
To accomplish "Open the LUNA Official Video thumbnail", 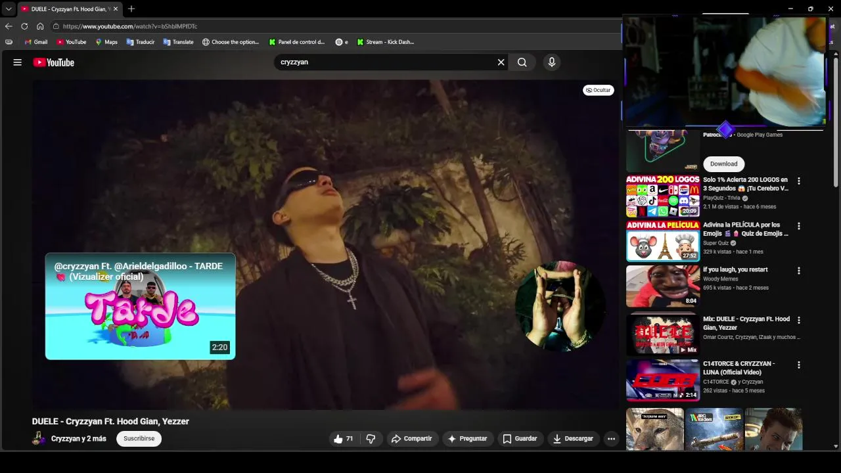I will 663,380.
